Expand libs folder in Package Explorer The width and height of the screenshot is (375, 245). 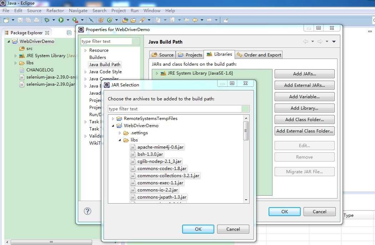(x=16, y=63)
